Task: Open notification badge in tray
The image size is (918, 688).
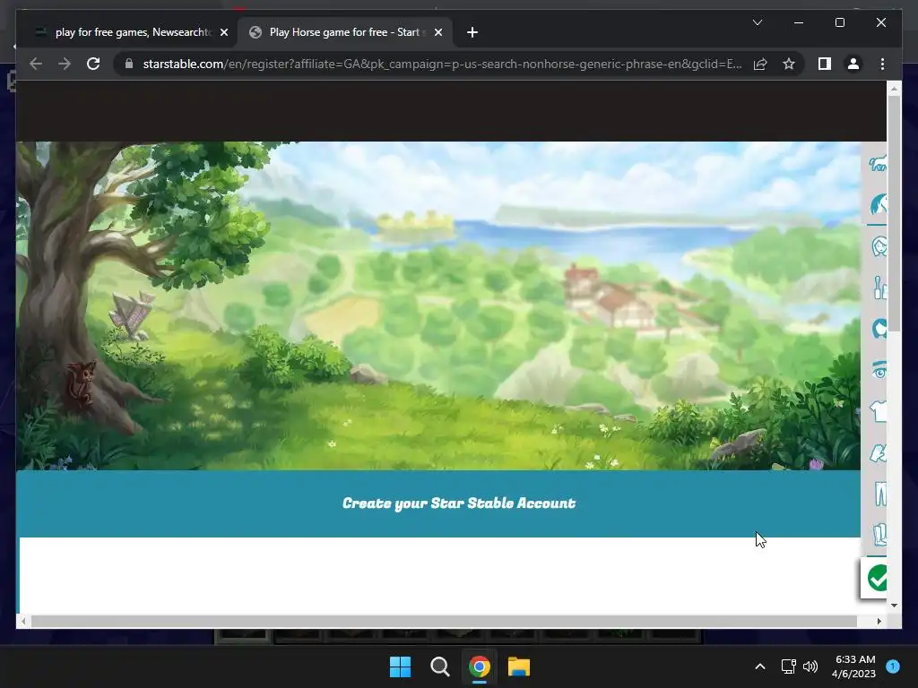Action: tap(893, 666)
